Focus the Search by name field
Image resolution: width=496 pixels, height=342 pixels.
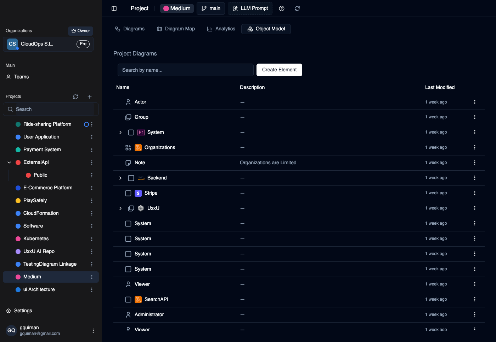click(x=186, y=70)
